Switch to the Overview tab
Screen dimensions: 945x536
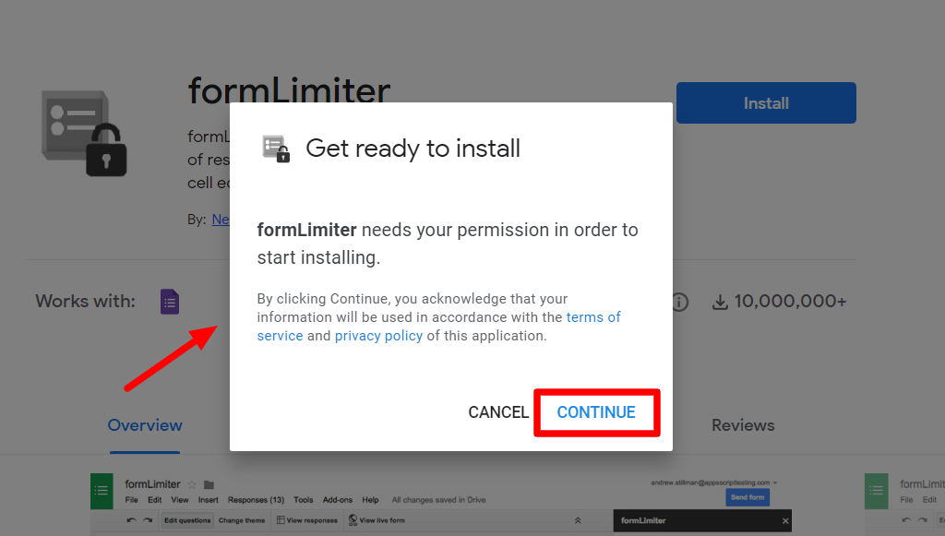(145, 425)
